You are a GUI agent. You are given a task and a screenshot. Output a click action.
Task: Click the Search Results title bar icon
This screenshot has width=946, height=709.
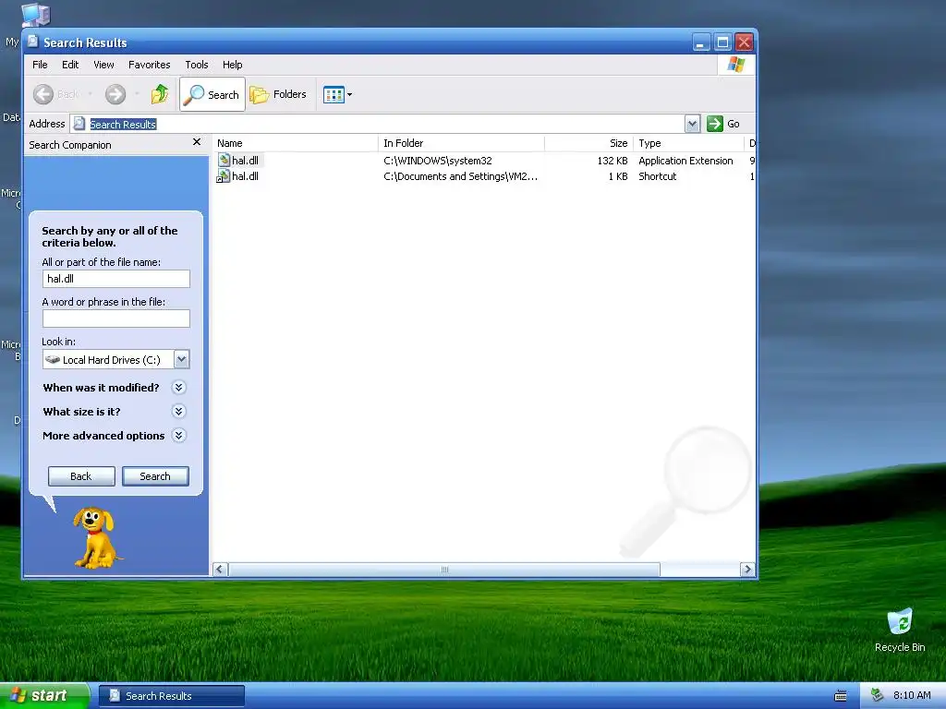pos(32,42)
